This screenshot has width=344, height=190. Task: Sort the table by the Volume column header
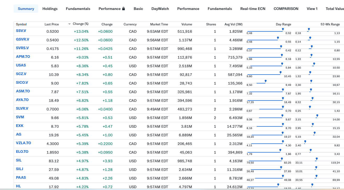[x=186, y=24]
